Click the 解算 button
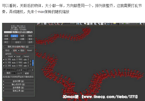Screen dimensions: 145x101 pos(27,73)
